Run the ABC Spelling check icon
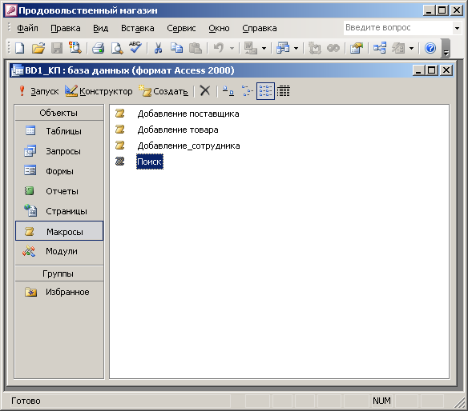The height and width of the screenshot is (411, 468). (135, 48)
